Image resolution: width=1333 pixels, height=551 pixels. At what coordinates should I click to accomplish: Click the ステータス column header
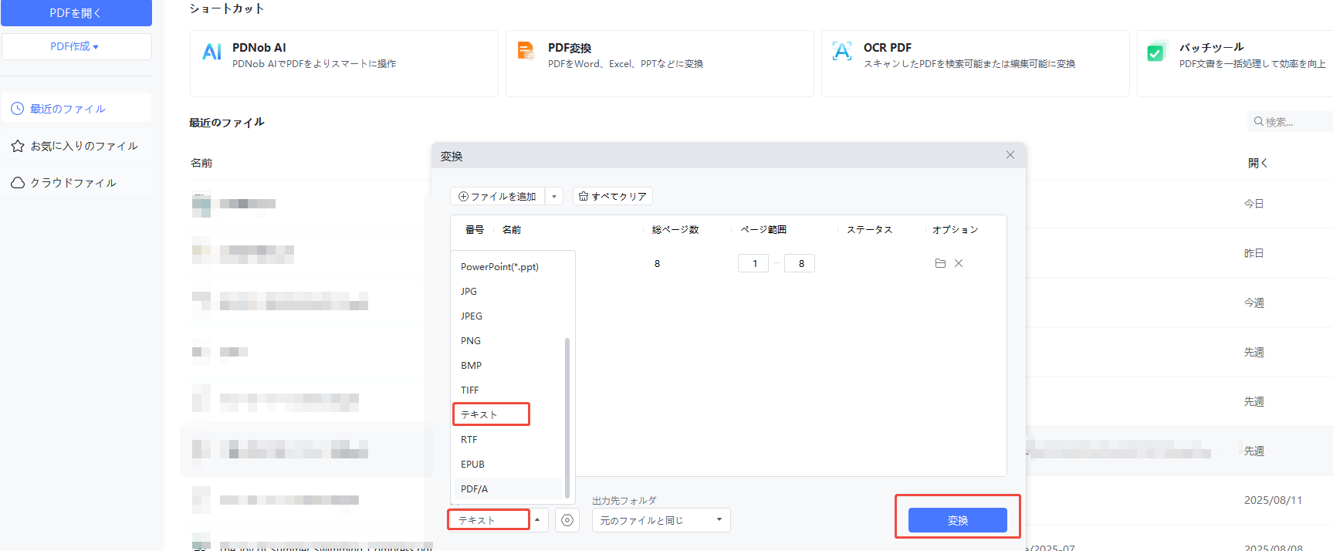pyautogui.click(x=870, y=230)
